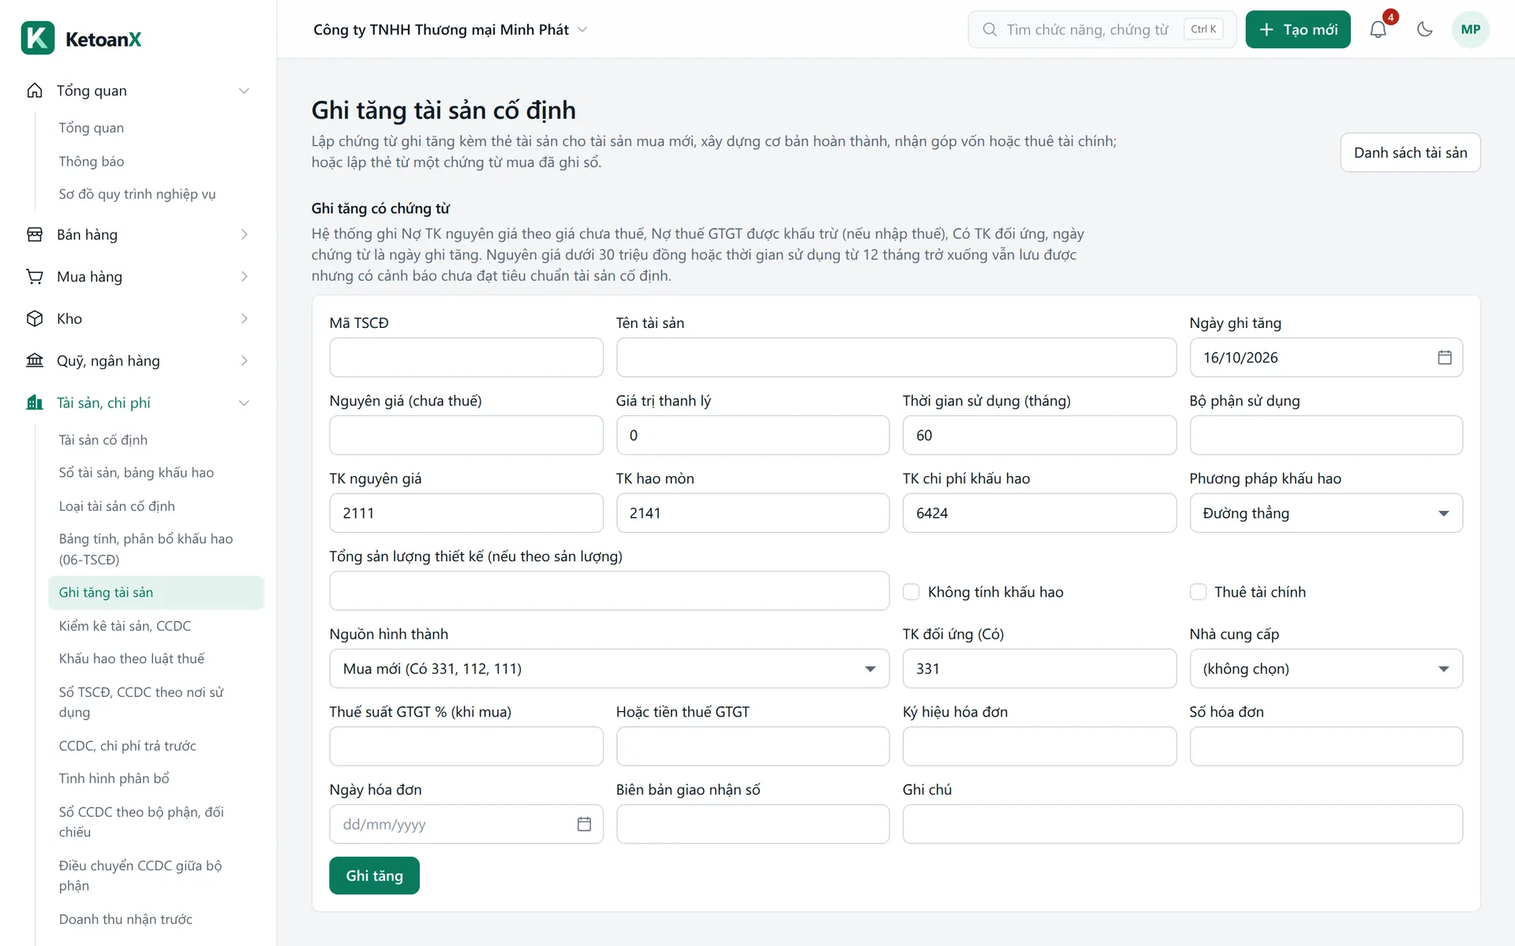Open company selector Minh Phát dropdown
The height and width of the screenshot is (946, 1515).
[x=451, y=29]
